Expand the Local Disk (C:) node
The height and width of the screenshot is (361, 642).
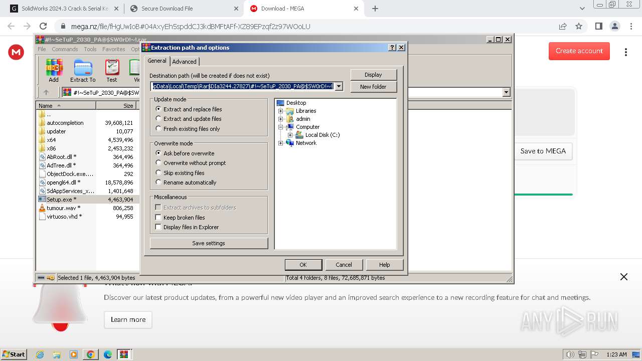(x=290, y=135)
